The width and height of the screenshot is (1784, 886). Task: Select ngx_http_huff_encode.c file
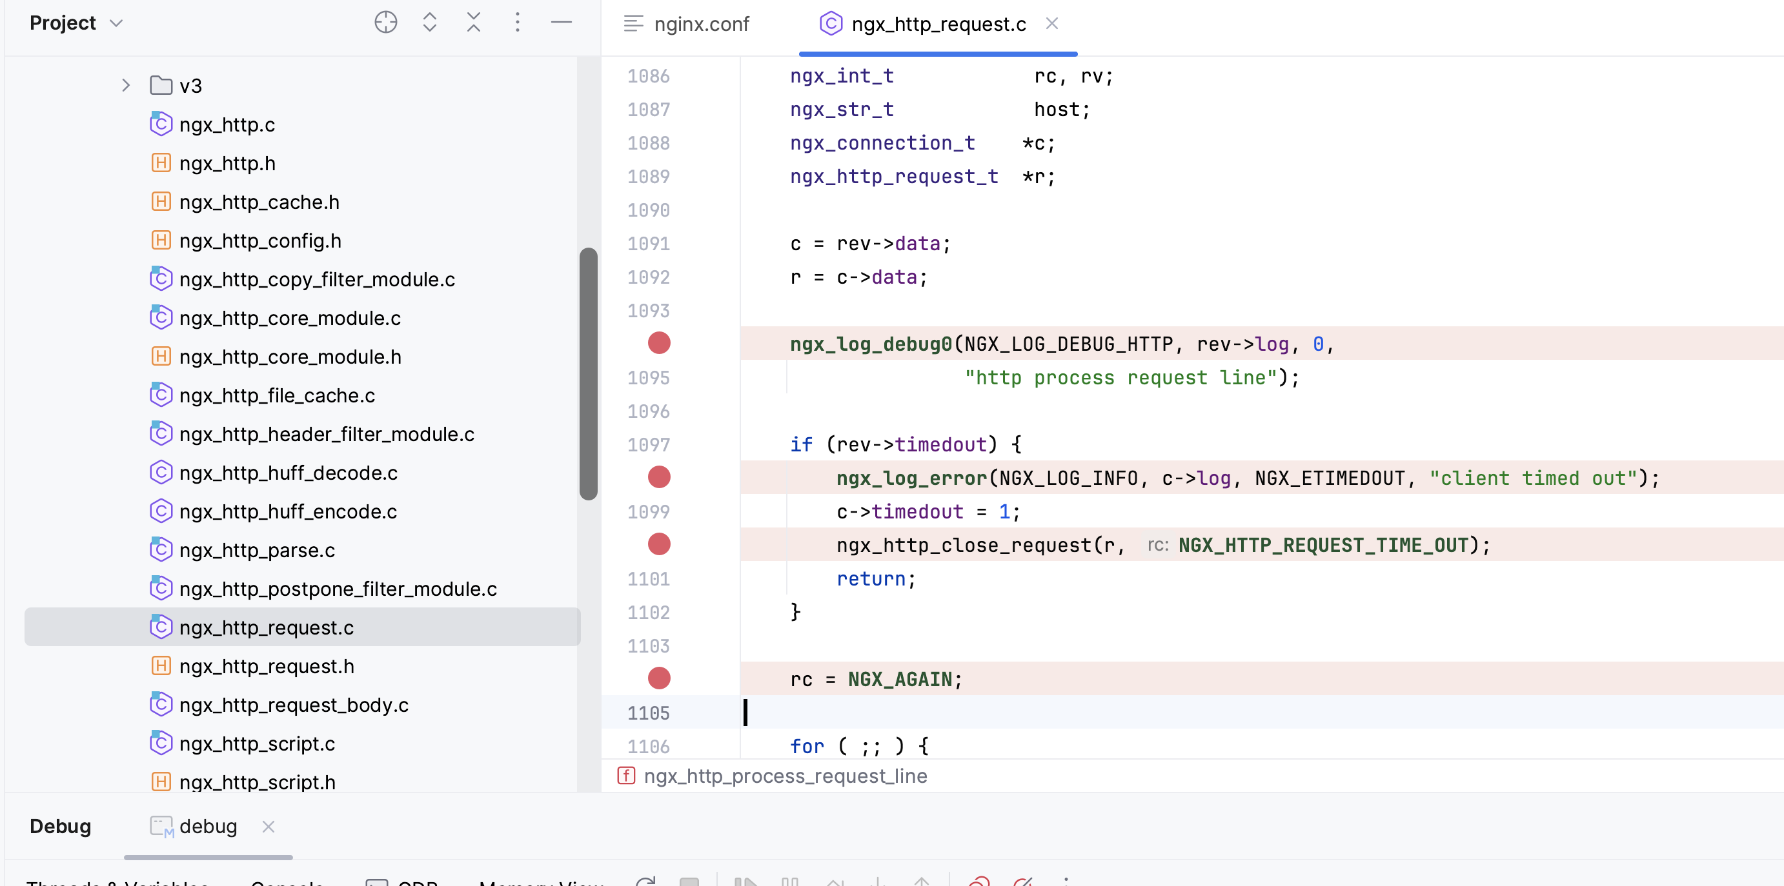pos(287,512)
